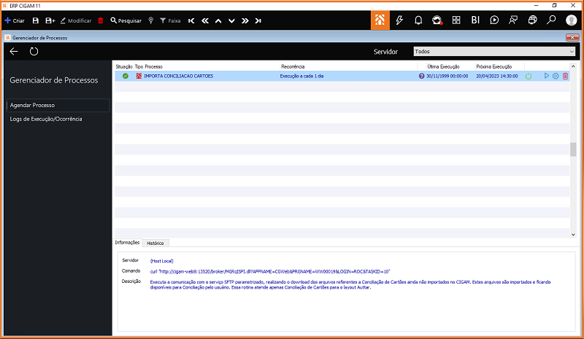The width and height of the screenshot is (584, 339).
Task: Open the user profile avatar
Action: 571,20
